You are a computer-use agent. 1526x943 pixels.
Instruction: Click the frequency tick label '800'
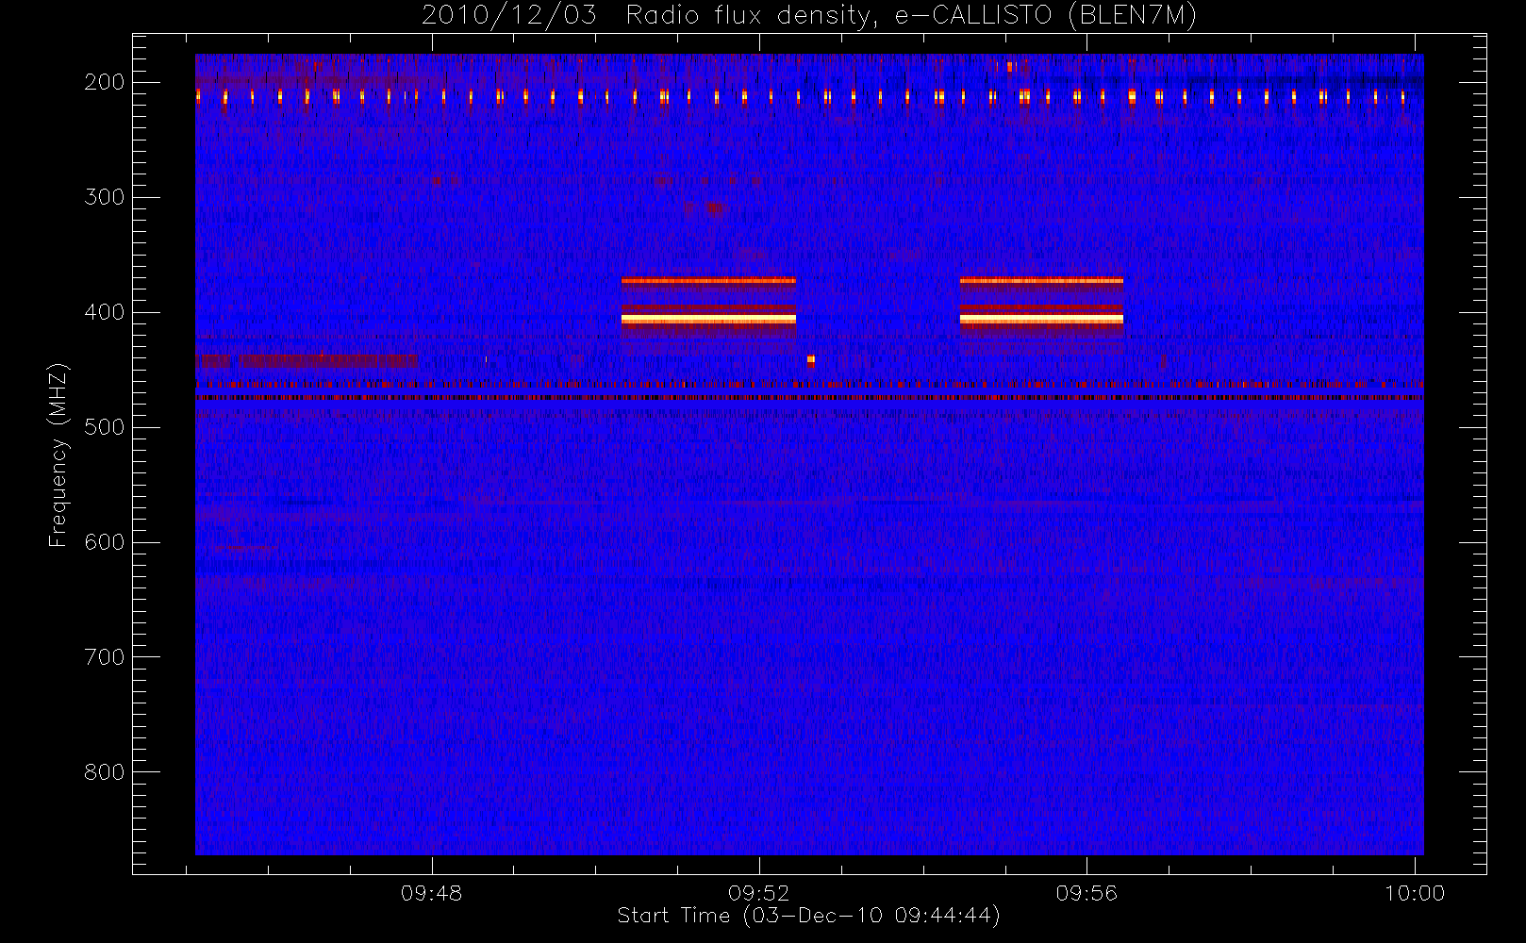coord(104,772)
